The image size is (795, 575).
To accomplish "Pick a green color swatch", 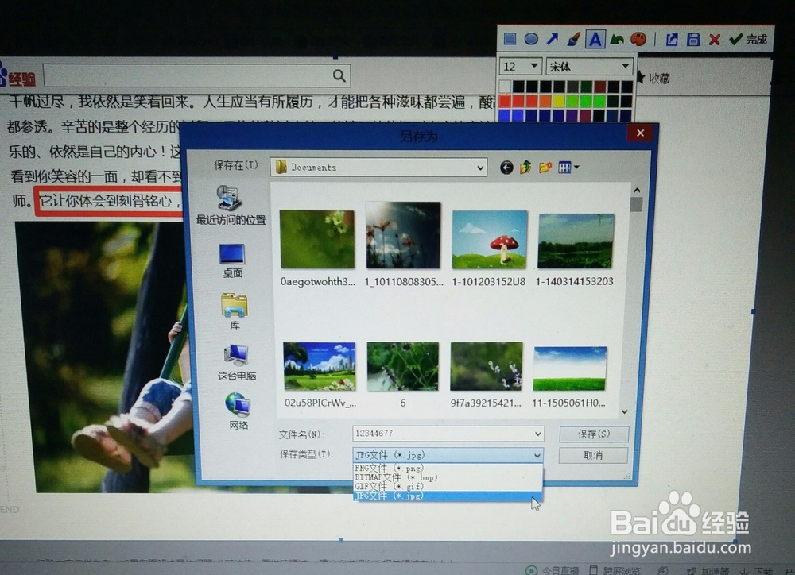I will (585, 100).
